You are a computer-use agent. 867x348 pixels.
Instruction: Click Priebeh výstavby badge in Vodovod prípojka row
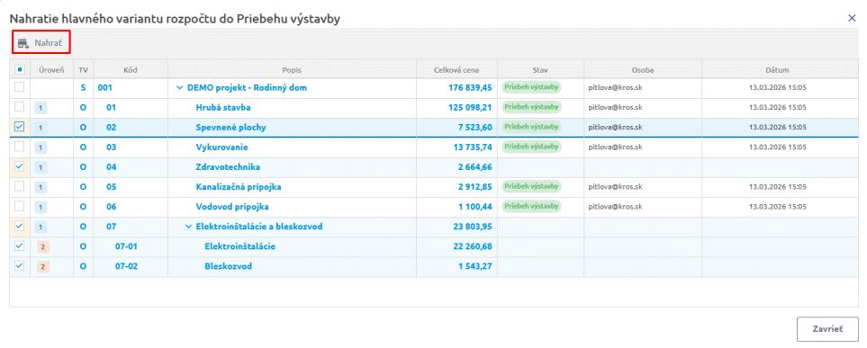tap(531, 206)
